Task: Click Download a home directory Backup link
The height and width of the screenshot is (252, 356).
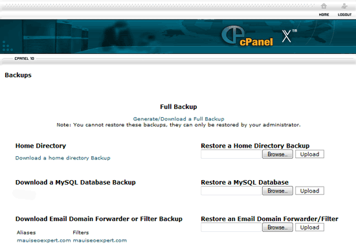Action: coord(63,158)
